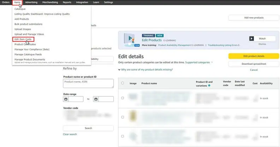Click the Product name column header
Viewport: 280px width, 147px height.
149,84
